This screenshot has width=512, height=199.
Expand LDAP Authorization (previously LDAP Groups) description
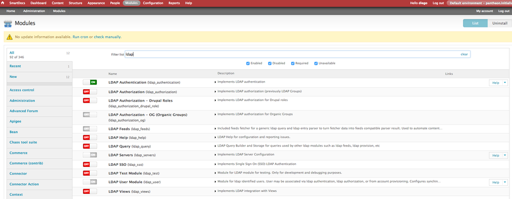[x=215, y=91]
